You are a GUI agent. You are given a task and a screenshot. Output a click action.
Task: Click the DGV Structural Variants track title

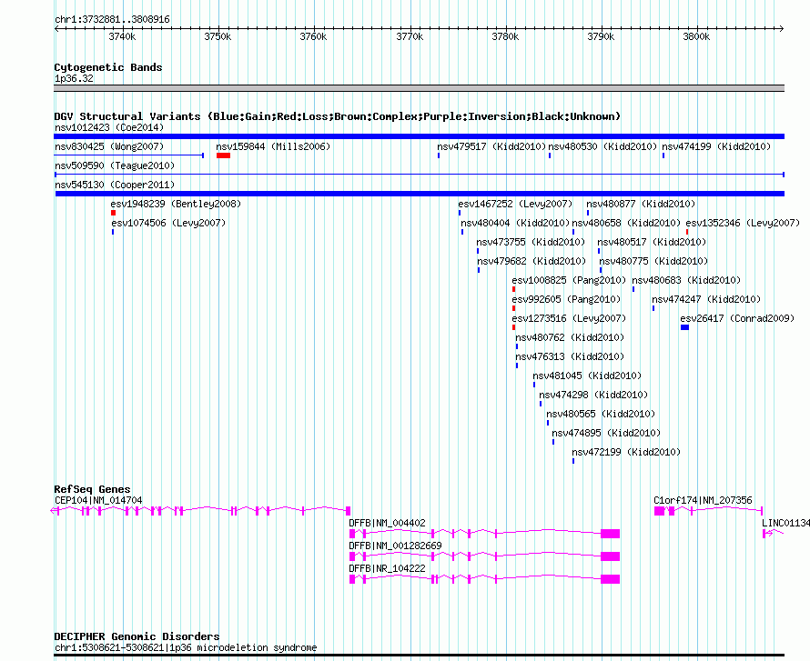[x=337, y=116]
